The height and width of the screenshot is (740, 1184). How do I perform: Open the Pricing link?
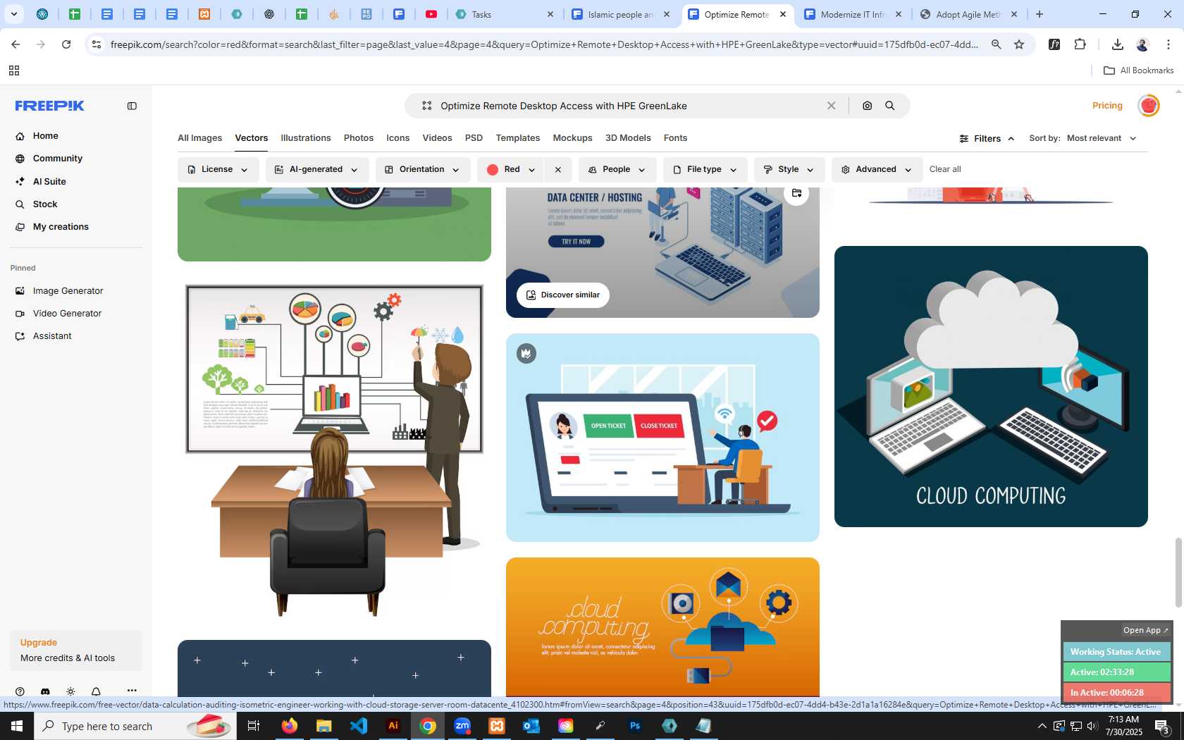(1107, 106)
